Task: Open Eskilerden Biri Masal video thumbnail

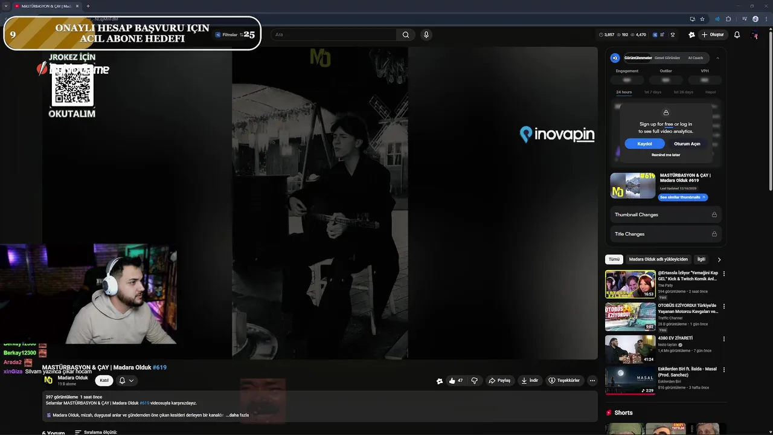Action: coord(630,380)
